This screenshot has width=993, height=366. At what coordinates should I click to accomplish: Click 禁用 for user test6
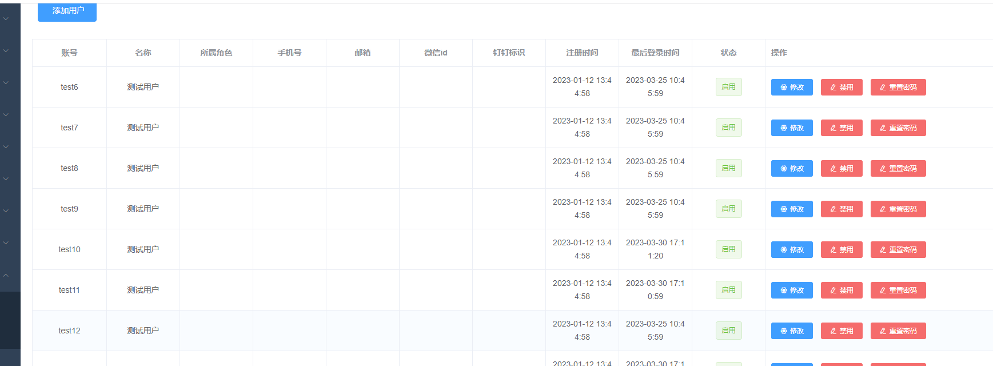[842, 87]
